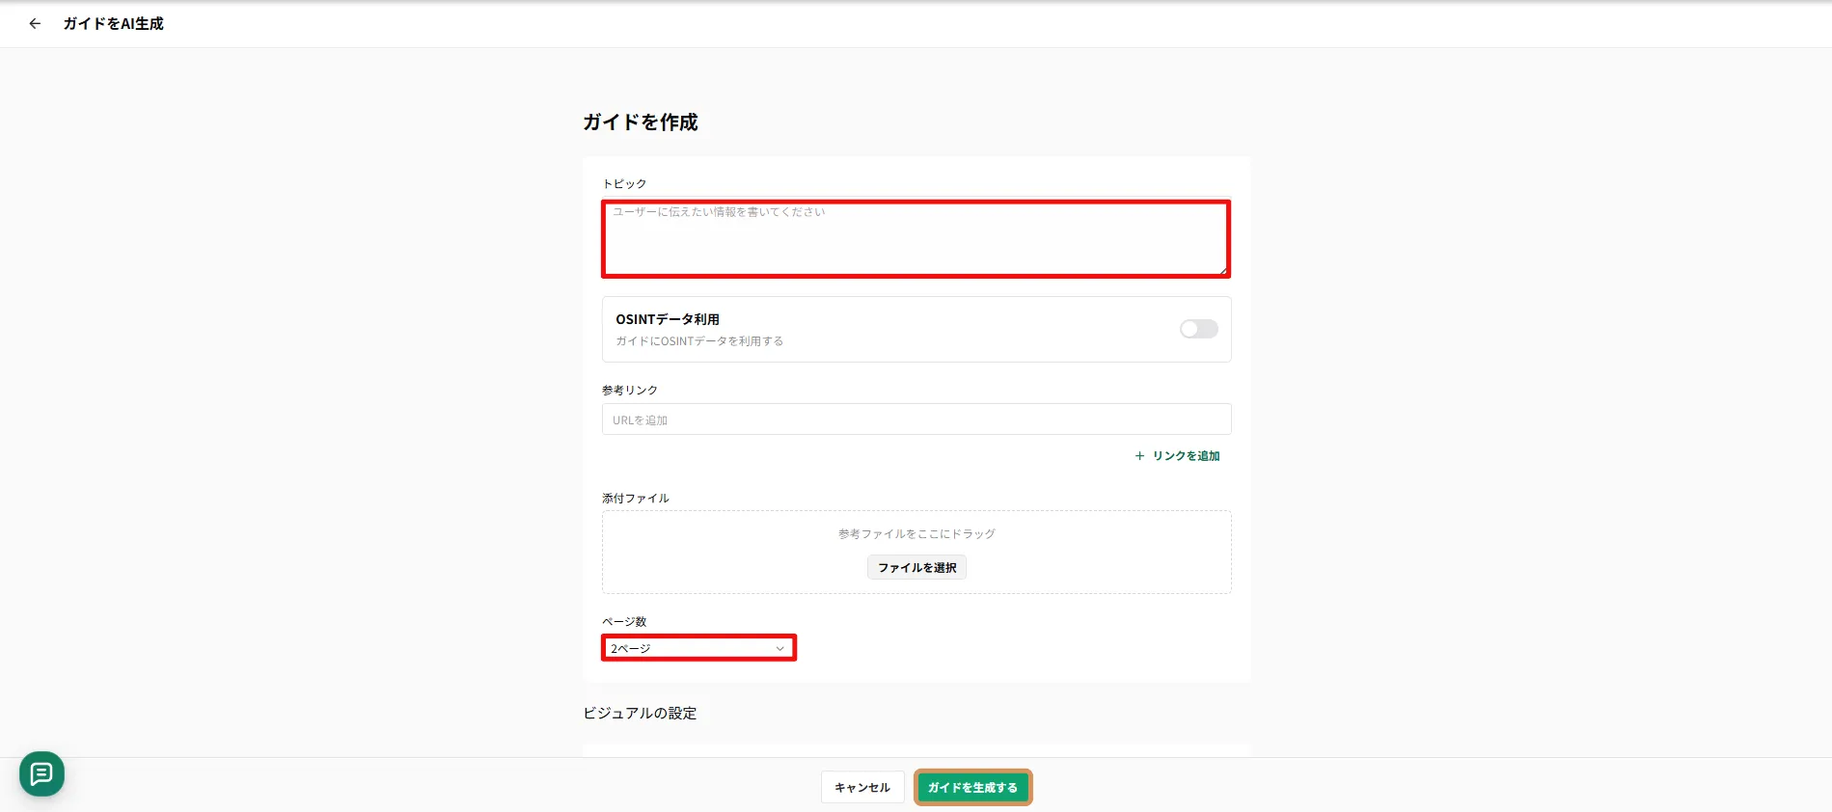Click the キャンセル button
Image resolution: width=1832 pixels, height=812 pixels.
(861, 787)
